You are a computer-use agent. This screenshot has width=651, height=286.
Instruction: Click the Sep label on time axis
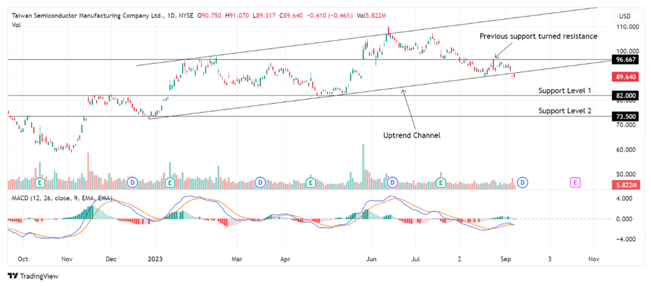coord(505,259)
